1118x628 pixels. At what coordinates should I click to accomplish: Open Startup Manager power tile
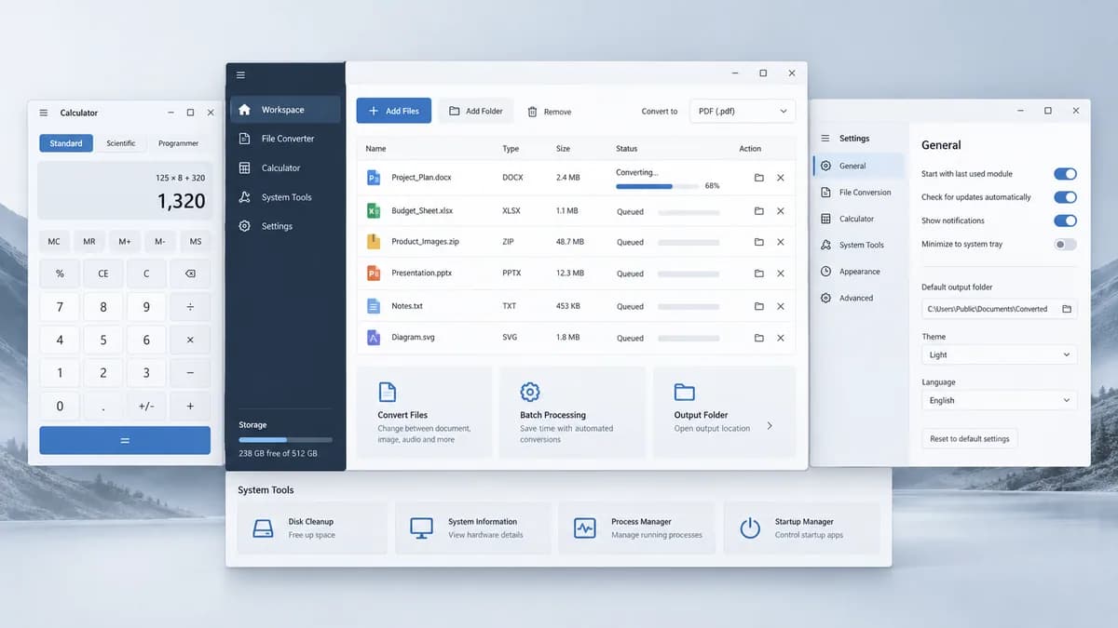click(x=801, y=528)
